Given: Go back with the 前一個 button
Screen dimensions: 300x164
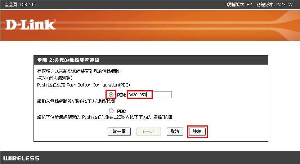Looking at the screenshot, I should pyautogui.click(x=119, y=132).
